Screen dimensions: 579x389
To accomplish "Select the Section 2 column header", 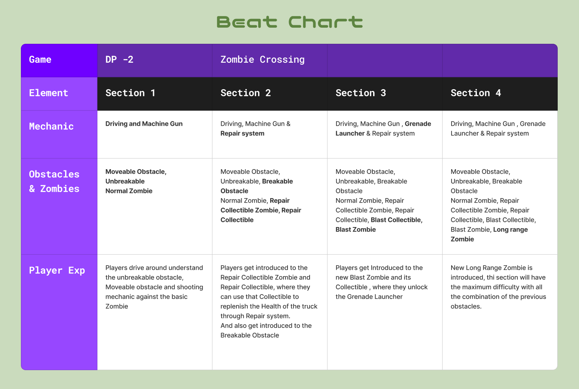I will click(246, 93).
